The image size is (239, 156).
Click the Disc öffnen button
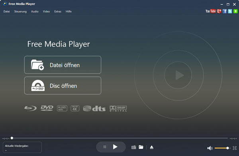tap(63, 86)
